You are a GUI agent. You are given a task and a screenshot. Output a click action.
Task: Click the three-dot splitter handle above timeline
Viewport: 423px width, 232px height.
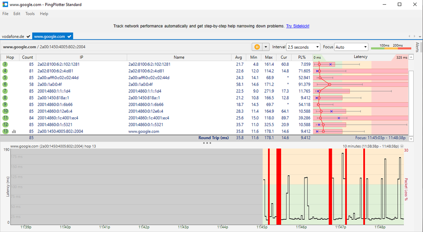(x=207, y=143)
